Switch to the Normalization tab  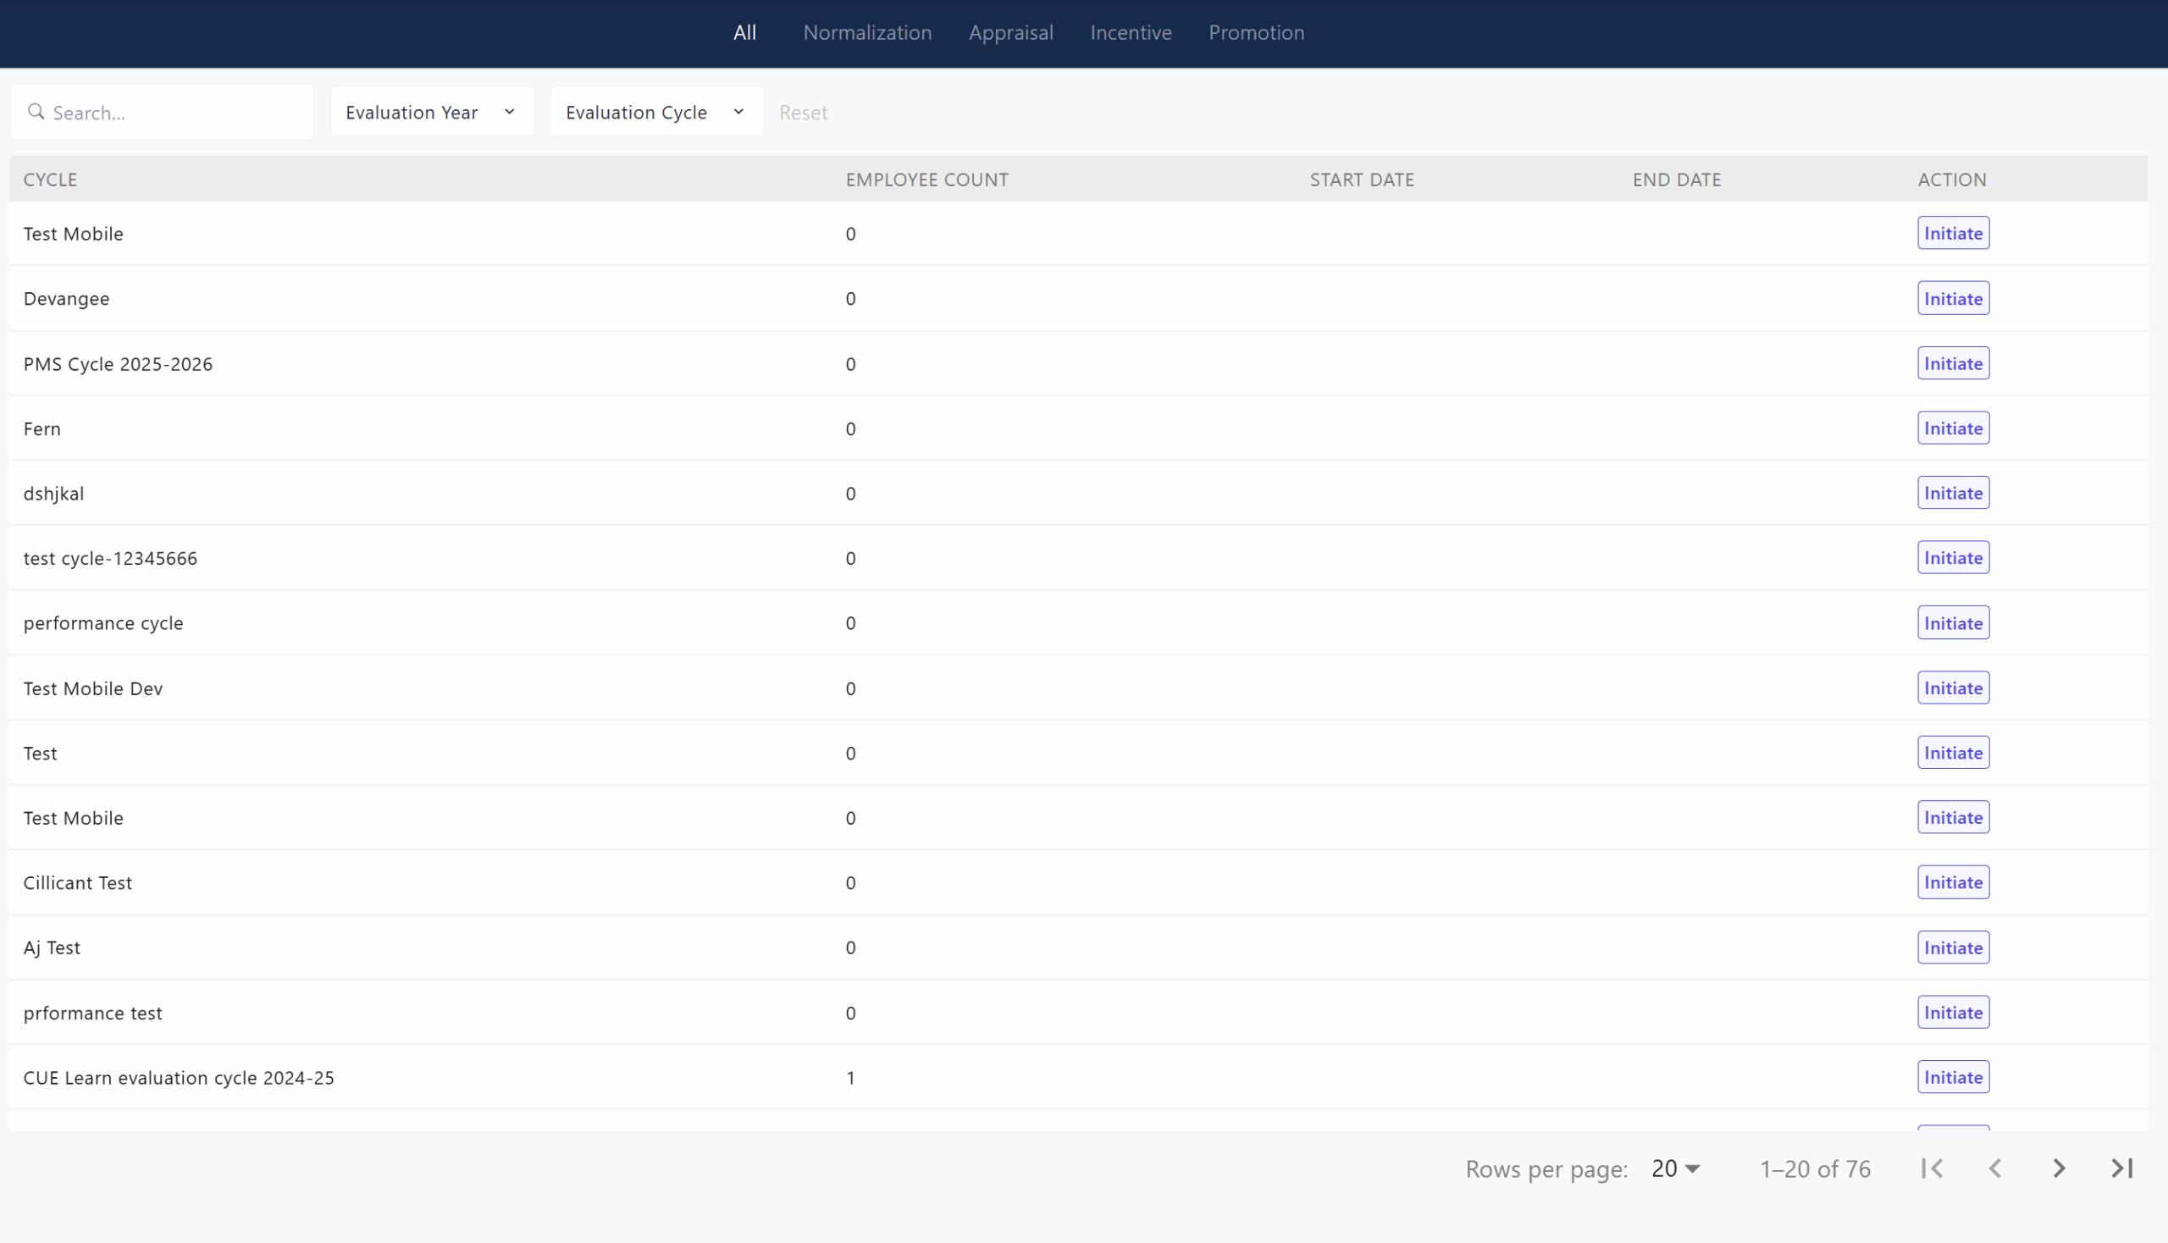point(867,32)
